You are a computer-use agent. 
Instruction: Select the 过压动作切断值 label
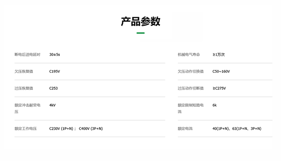tap(191, 88)
